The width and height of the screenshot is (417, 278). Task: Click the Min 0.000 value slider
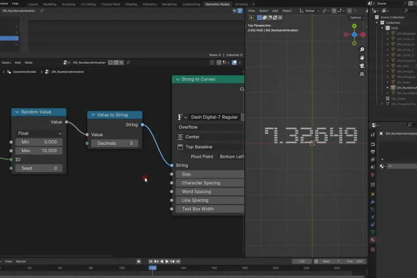(39, 142)
